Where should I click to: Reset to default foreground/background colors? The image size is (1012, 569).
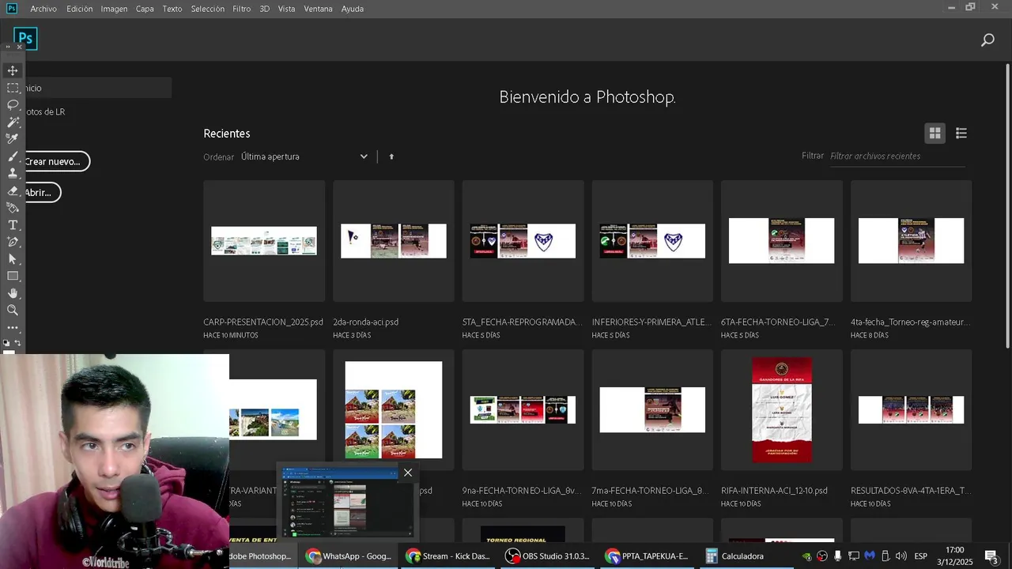click(7, 343)
